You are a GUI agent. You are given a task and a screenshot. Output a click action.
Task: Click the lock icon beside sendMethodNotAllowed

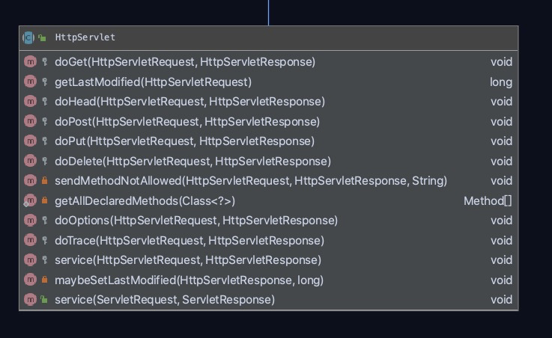[x=44, y=181]
